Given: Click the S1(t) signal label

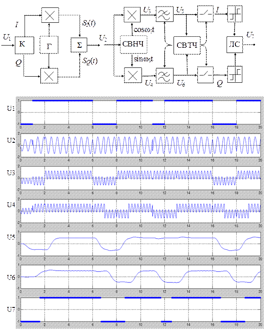Looking at the screenshot, I should point(89,23).
